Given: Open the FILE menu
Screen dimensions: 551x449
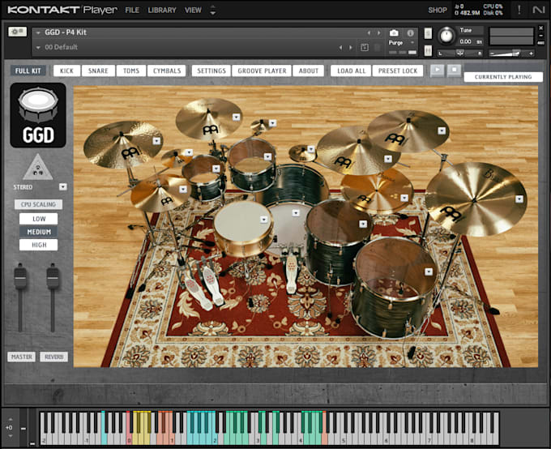Looking at the screenshot, I should 132,11.
